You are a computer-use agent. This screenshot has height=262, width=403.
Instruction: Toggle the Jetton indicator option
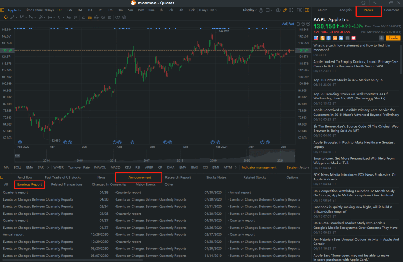(x=304, y=167)
